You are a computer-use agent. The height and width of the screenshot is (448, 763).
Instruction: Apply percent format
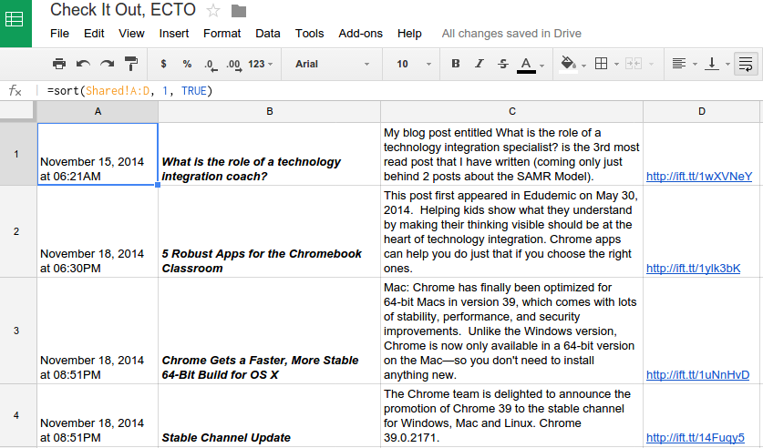click(x=187, y=64)
